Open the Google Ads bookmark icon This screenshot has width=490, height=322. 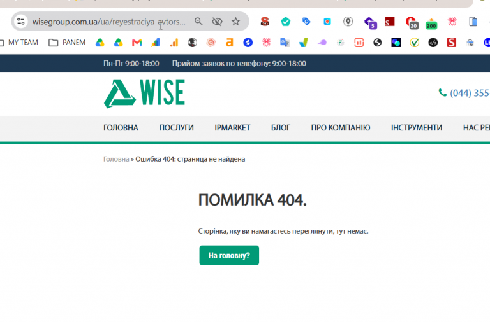155,43
